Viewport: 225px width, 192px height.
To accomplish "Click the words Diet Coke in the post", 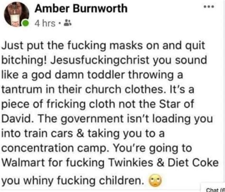I will coord(193,163).
